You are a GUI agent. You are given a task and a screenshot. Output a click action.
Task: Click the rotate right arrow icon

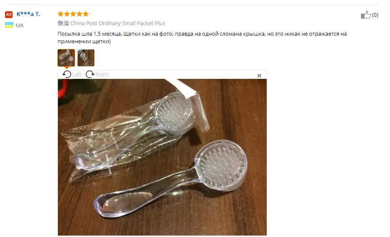(x=90, y=74)
